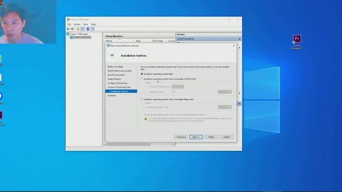Click the Forward arrow in Hyper-V Manager toolbar
This screenshot has width=342, height=192.
72,29
